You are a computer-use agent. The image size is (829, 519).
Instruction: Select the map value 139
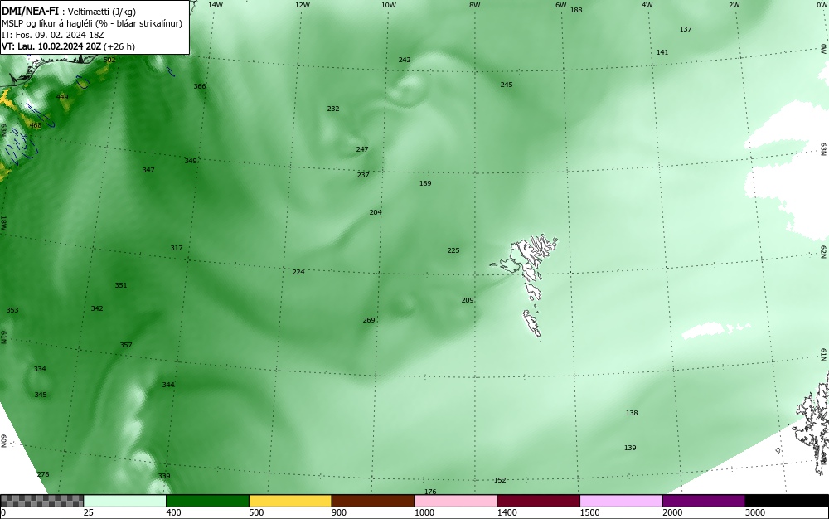pyautogui.click(x=630, y=448)
